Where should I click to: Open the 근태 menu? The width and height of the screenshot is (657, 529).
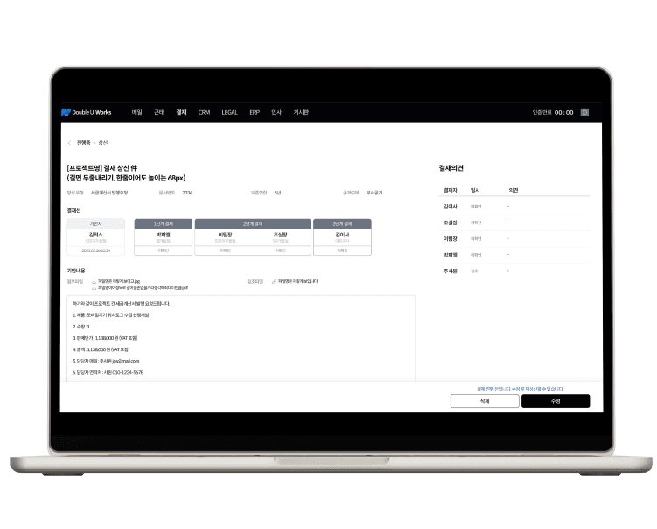point(158,112)
